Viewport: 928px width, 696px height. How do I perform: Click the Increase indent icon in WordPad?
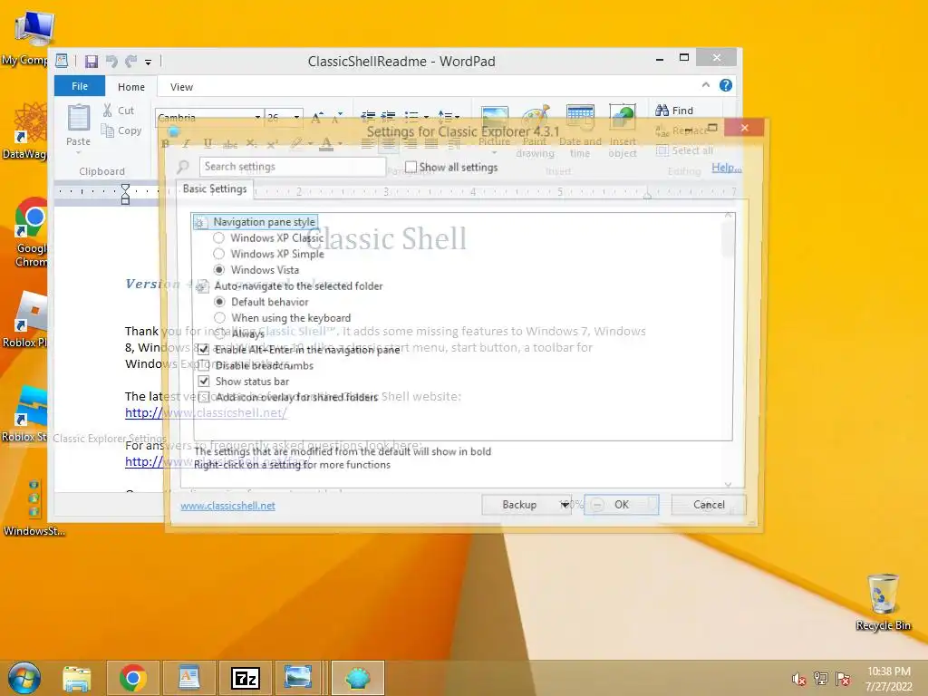click(388, 116)
